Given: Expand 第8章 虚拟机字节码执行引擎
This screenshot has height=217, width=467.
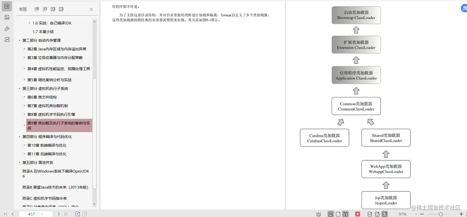Looking at the screenshot, I should coord(24,114).
